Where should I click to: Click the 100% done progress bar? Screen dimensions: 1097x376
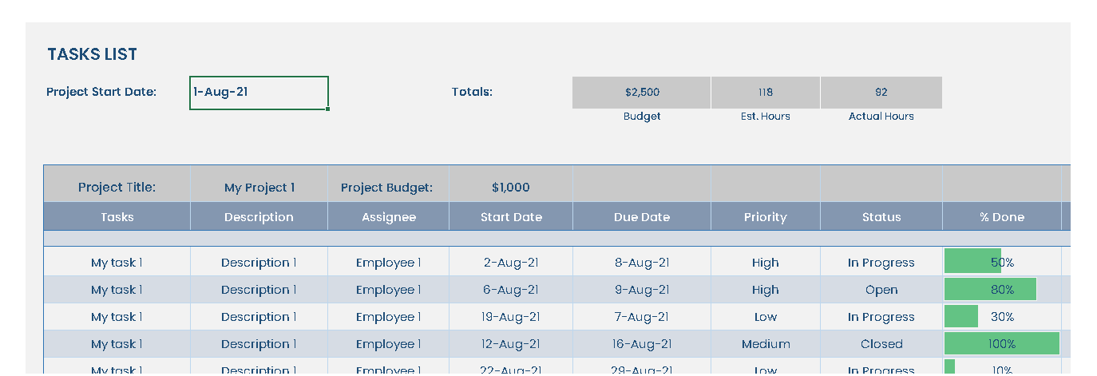tap(1001, 344)
